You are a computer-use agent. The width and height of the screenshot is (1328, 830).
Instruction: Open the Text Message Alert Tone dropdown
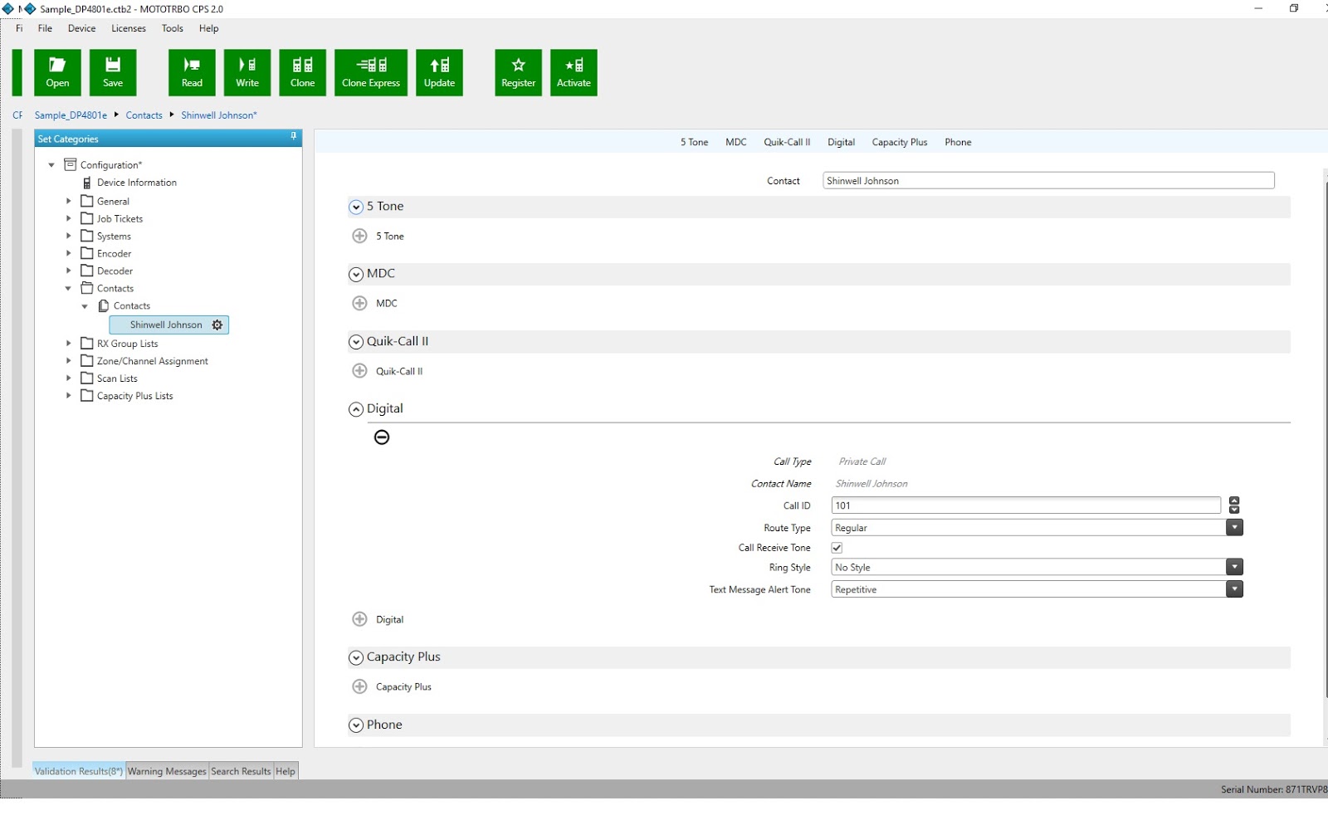pyautogui.click(x=1234, y=589)
